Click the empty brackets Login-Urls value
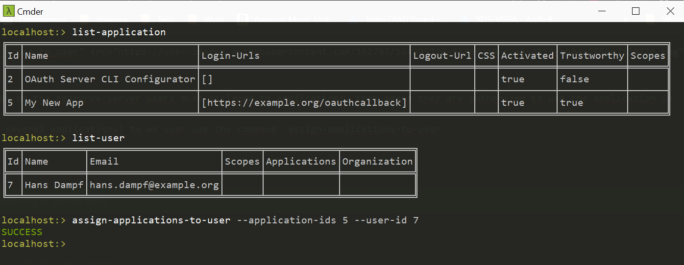The height and width of the screenshot is (265, 684). pyautogui.click(x=207, y=79)
